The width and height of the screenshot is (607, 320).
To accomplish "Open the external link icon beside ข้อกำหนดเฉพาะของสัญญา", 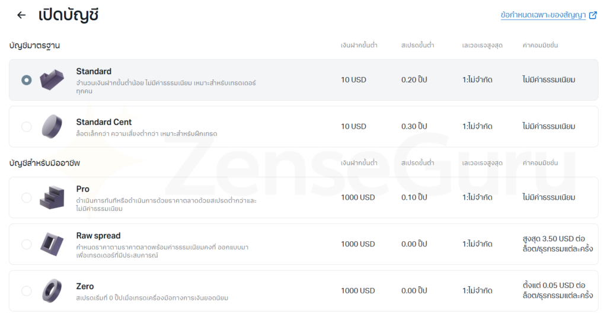I will [593, 15].
